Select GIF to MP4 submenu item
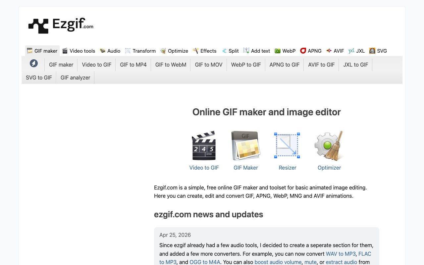This screenshot has height=265, width=424. [133, 65]
